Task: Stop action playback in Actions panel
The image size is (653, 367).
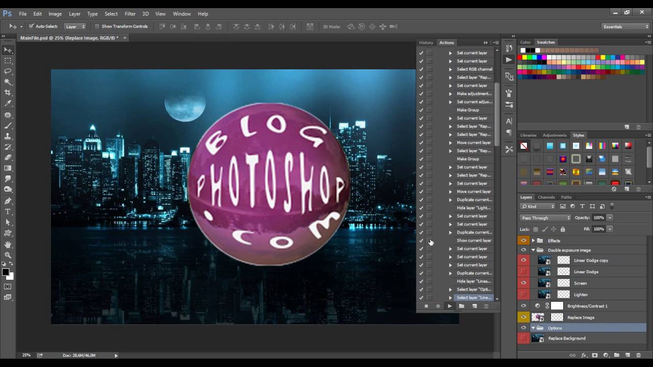Action: (x=426, y=306)
